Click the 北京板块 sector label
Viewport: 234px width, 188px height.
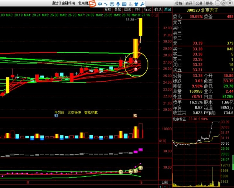[74, 112]
